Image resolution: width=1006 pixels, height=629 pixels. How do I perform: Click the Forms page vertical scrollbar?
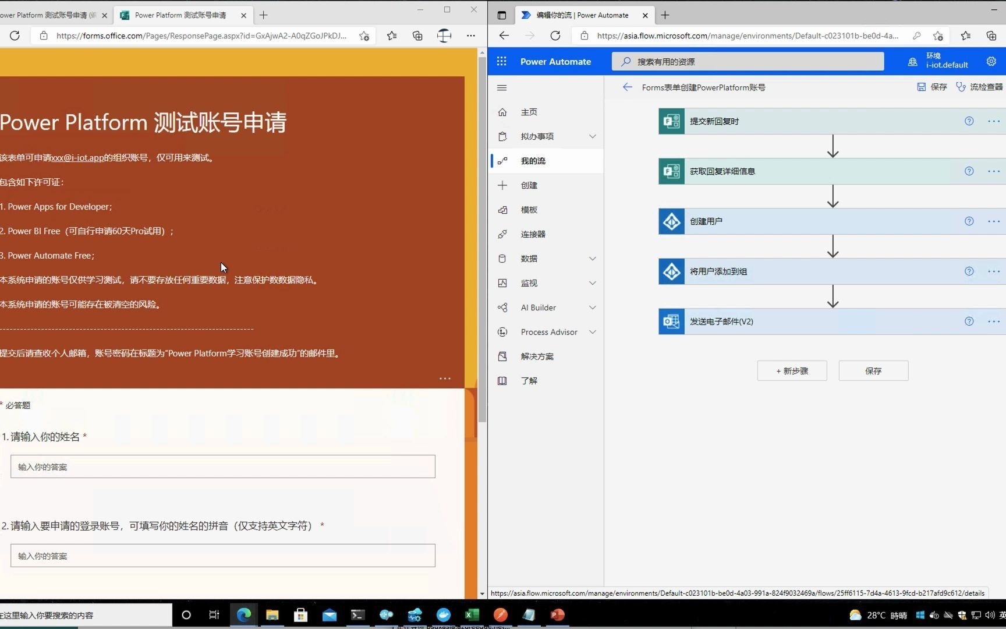coord(482,241)
